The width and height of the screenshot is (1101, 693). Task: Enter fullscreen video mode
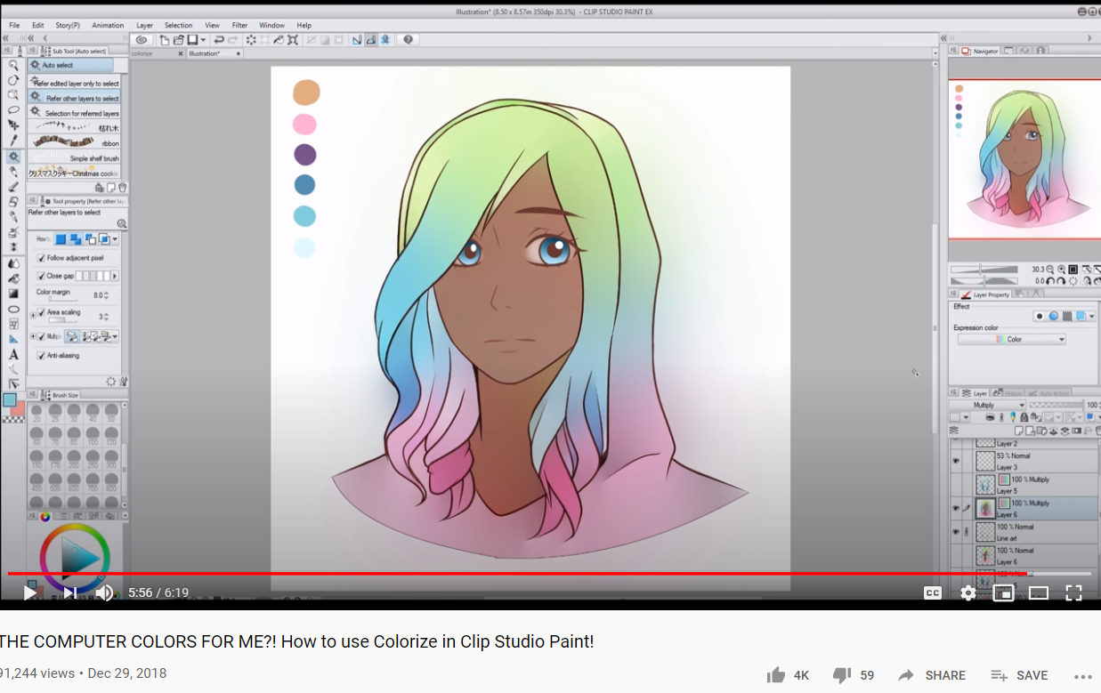[1073, 592]
